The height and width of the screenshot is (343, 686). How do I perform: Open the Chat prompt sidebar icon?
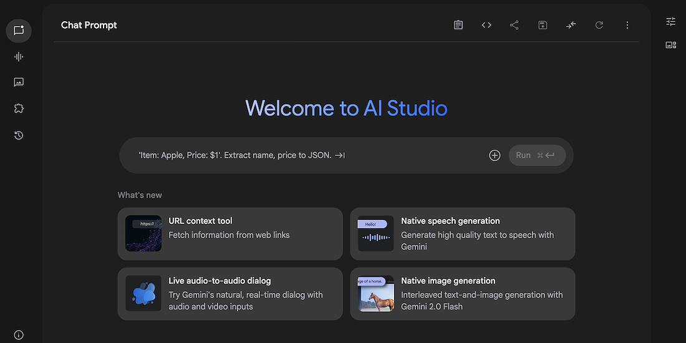coord(19,31)
